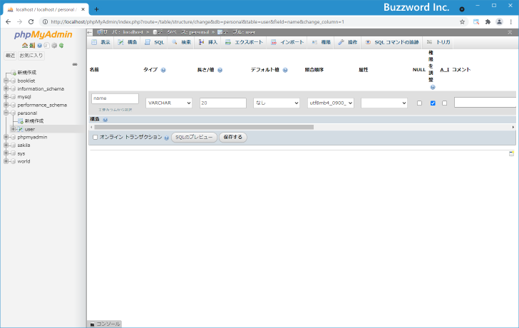Open the コンソール console bar
The height and width of the screenshot is (328, 519).
[105, 324]
